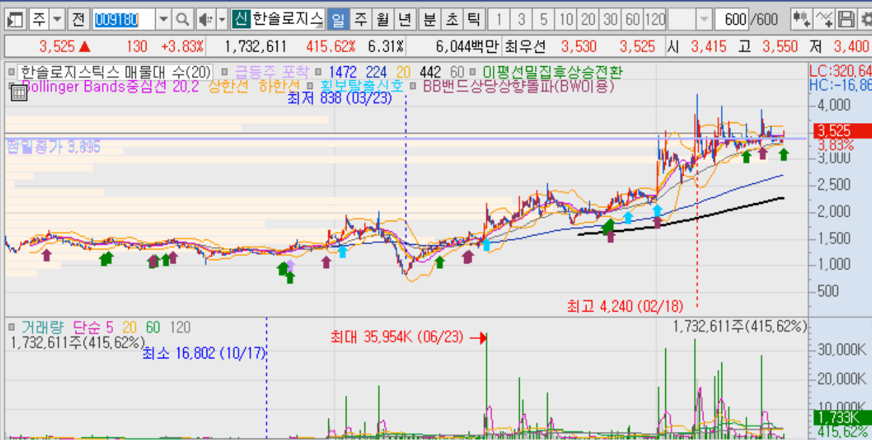Viewport: 872px width, 440px height.
Task: Click the 거래량 volume label
Action: tap(42, 328)
